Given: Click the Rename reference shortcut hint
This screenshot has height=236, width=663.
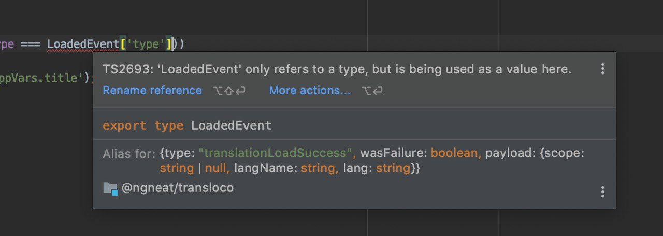Looking at the screenshot, I should click(x=229, y=91).
